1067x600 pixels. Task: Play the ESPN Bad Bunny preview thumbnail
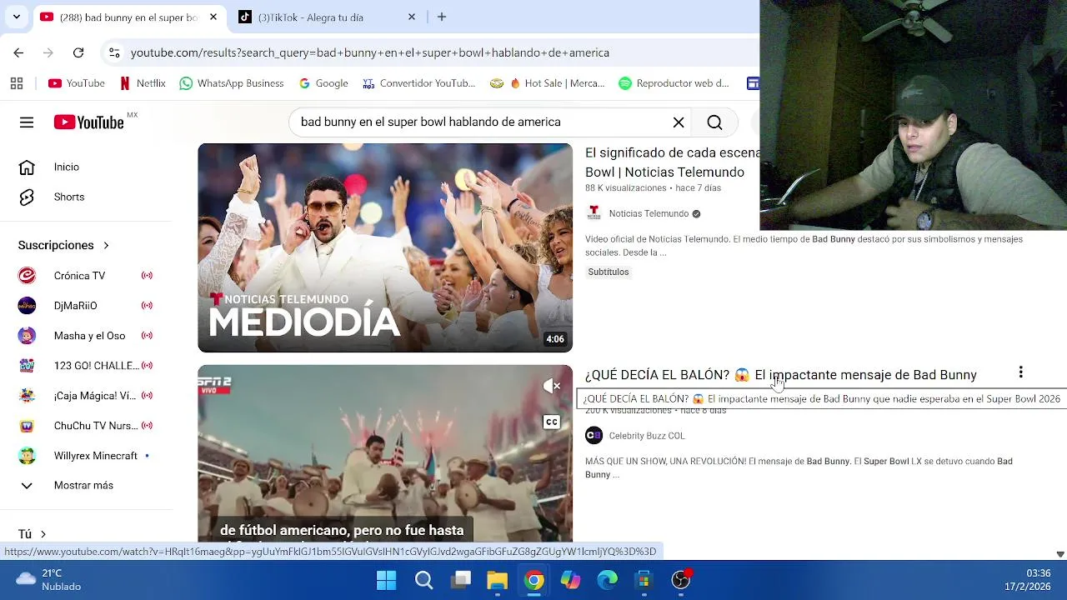pyautogui.click(x=385, y=454)
